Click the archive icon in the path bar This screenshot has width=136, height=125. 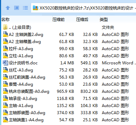[x=35, y=8]
